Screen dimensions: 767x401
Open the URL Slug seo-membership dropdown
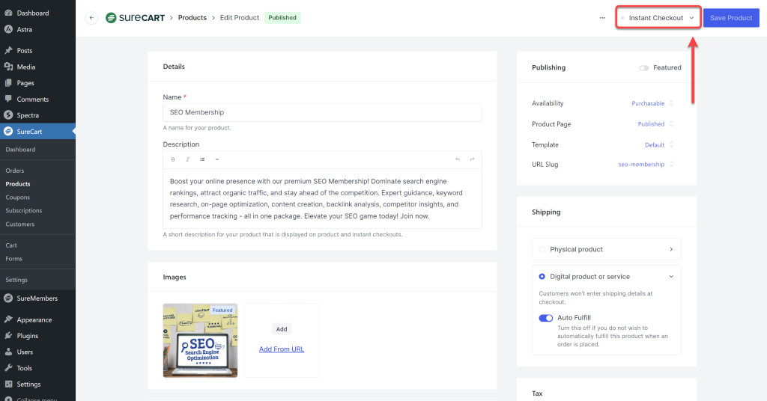point(646,165)
